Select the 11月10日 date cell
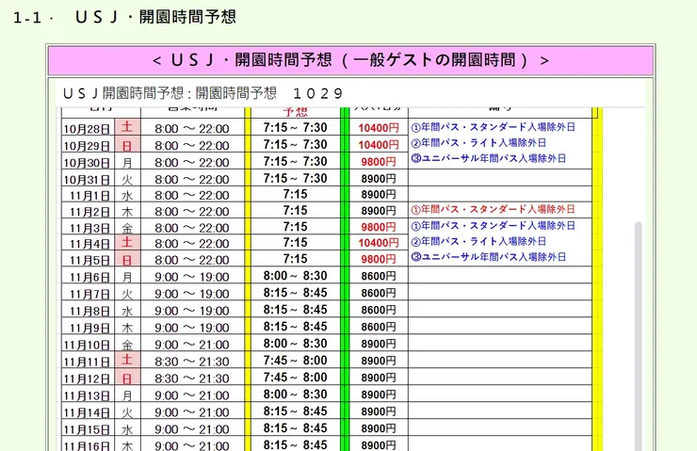 click(87, 345)
